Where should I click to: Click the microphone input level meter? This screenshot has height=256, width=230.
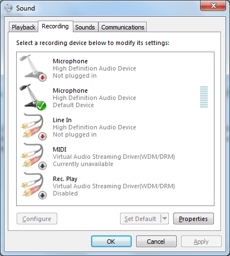pos(204,97)
